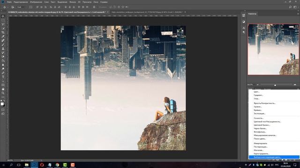Image resolution: width=300 pixels, height=168 pixels.
Task: Select the Horizontal Type tool
Action: click(x=3, y=77)
